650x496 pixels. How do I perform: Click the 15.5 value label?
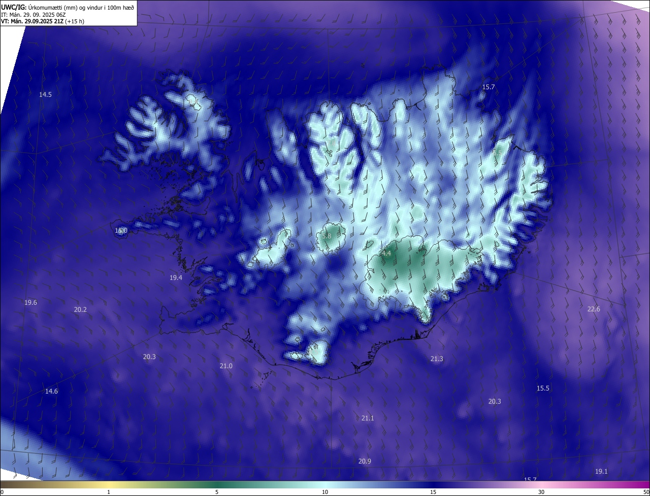(543, 388)
